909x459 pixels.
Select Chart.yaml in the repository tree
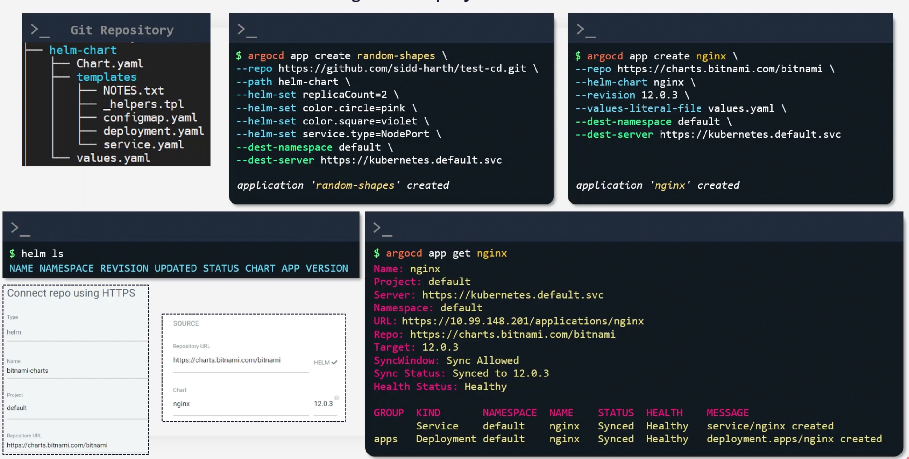click(110, 63)
